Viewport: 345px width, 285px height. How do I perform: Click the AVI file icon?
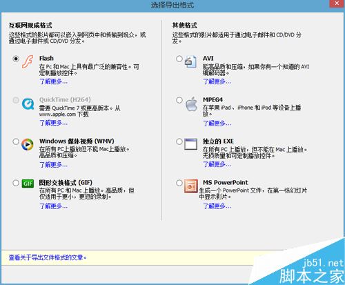(x=190, y=61)
